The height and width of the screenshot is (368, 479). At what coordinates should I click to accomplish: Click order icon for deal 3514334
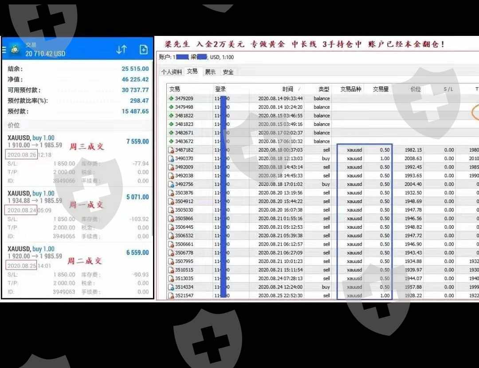tap(171, 287)
